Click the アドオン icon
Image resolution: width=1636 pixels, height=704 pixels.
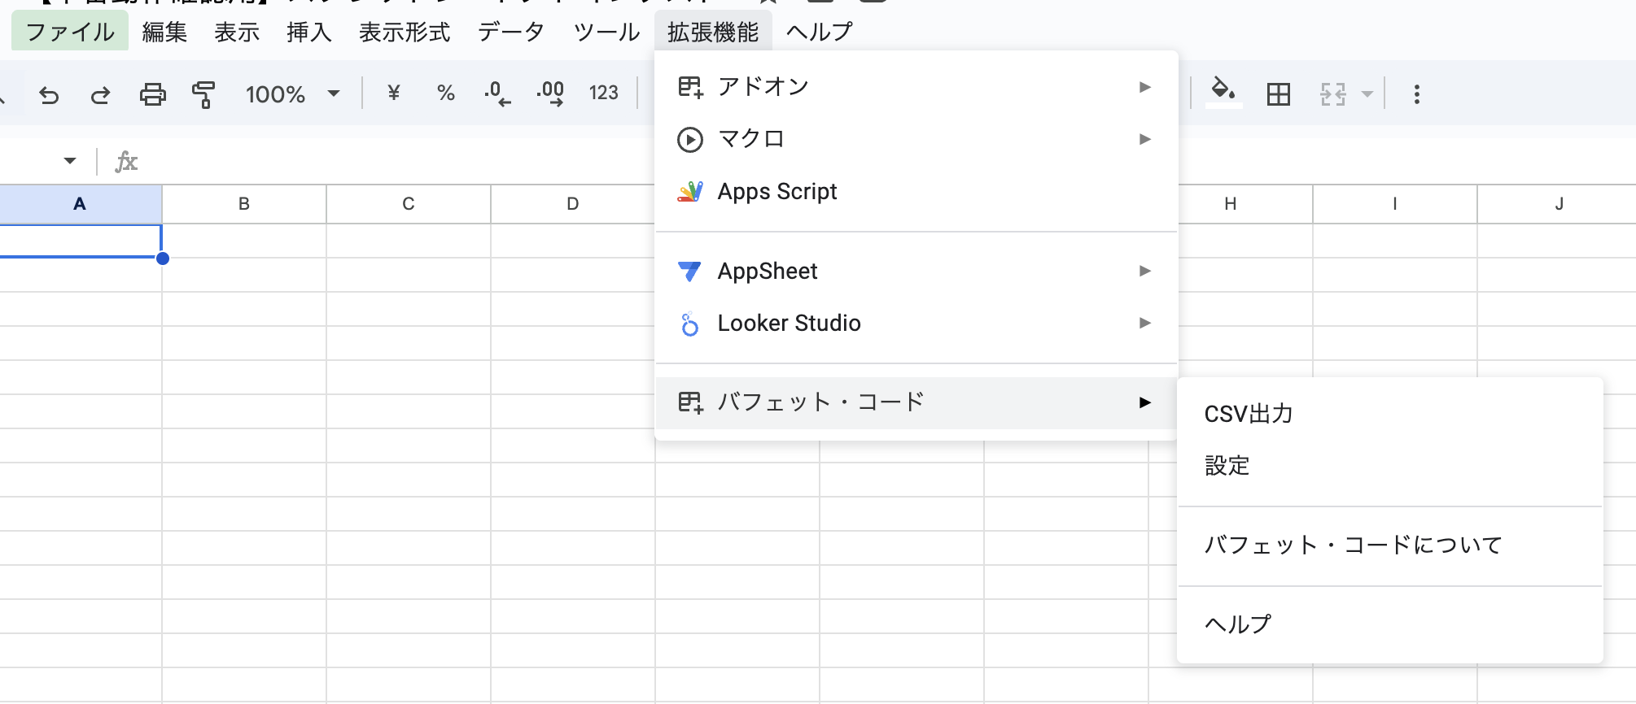[690, 87]
